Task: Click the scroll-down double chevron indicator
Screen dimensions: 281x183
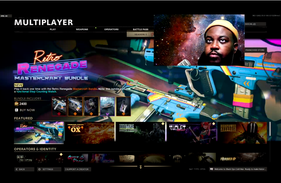Action: pyautogui.click(x=141, y=167)
